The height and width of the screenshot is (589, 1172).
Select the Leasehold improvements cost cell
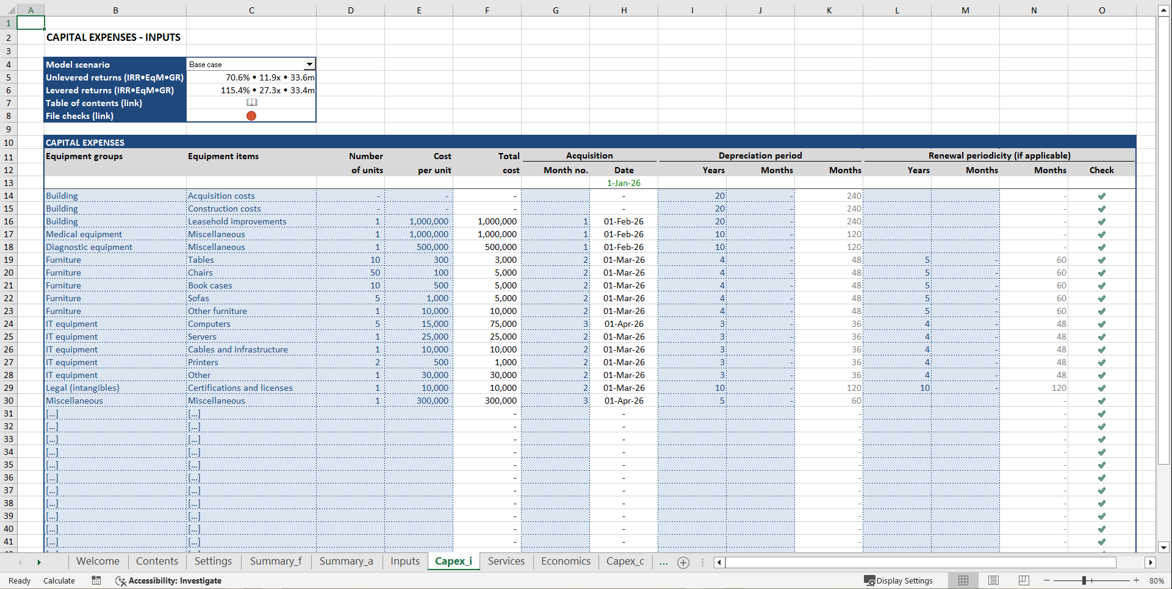(419, 221)
